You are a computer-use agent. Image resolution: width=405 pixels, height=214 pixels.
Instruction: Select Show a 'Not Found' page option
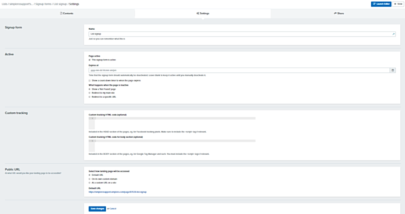tap(90, 89)
